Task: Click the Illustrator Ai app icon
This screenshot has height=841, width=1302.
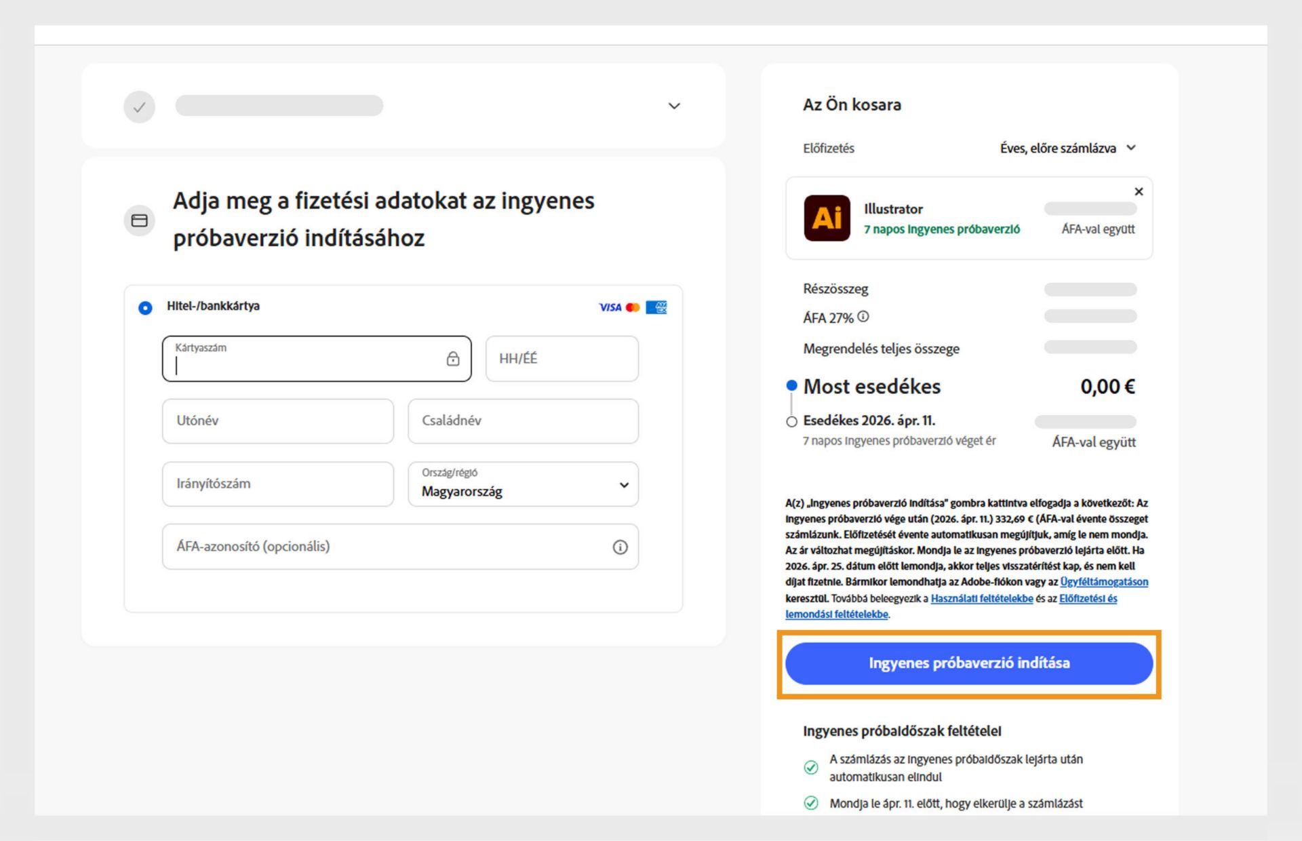Action: point(827,218)
